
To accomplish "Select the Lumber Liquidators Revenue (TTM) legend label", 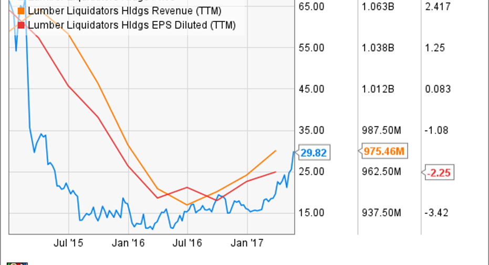I will point(124,12).
